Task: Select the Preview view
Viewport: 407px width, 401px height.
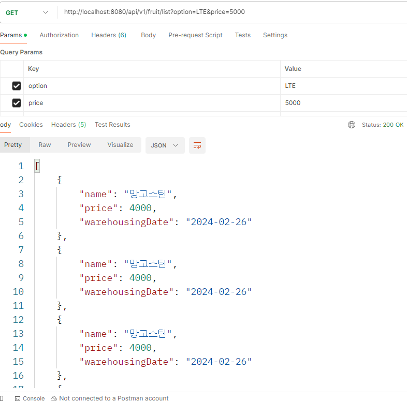Action: [x=79, y=145]
